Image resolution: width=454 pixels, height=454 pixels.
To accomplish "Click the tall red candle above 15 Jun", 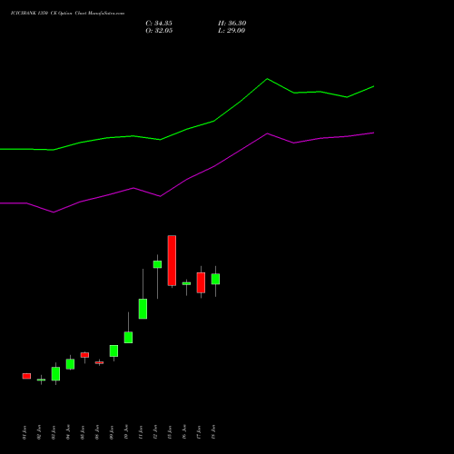I will click(172, 261).
